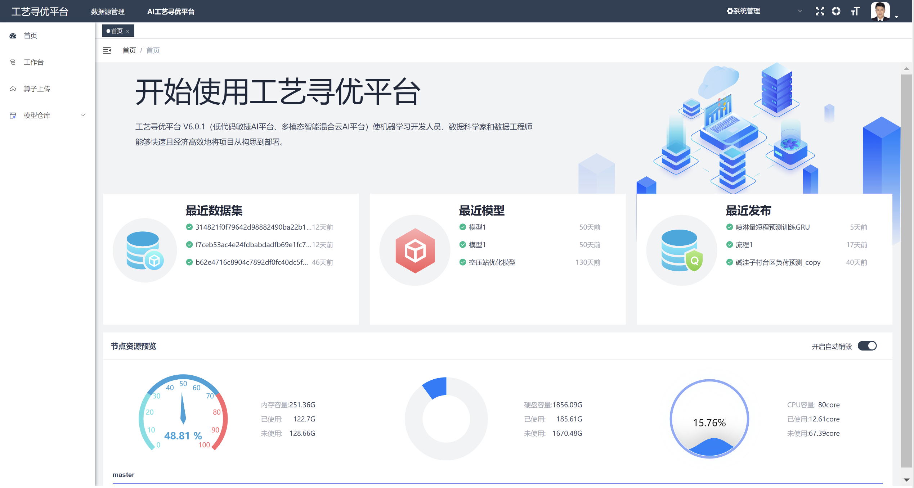Open the 系统管理 dropdown arrow
This screenshot has width=914, height=488.
(x=800, y=11)
